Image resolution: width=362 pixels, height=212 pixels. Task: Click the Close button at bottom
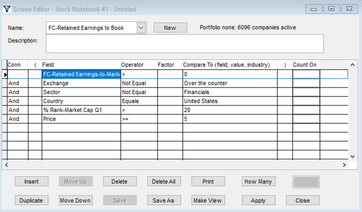(303, 200)
